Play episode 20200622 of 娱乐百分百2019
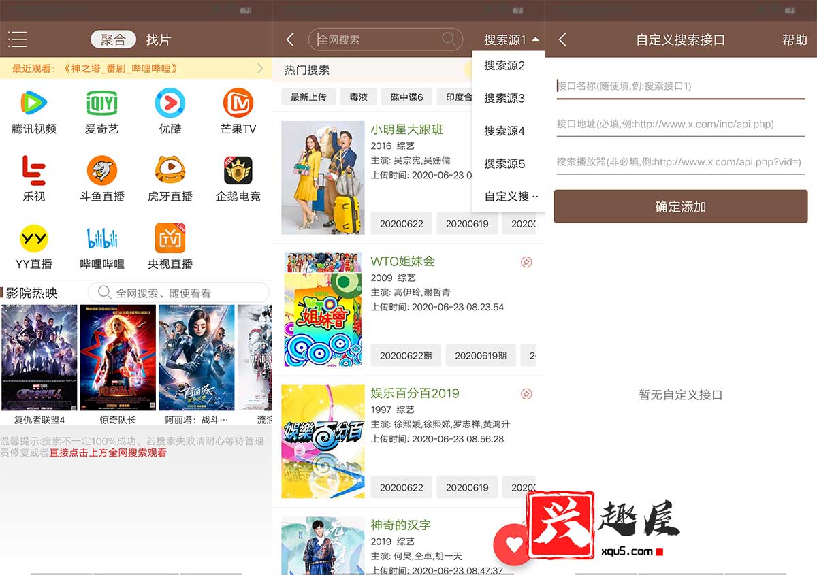The width and height of the screenshot is (817, 575). [x=402, y=487]
